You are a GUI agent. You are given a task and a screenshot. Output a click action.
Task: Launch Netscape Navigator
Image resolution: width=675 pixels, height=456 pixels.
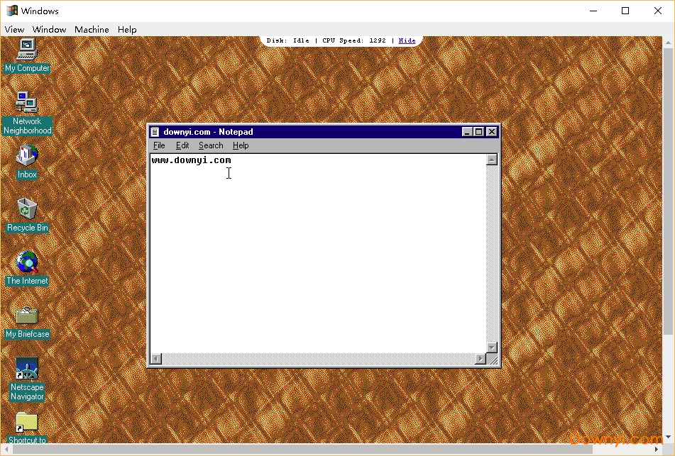point(26,369)
